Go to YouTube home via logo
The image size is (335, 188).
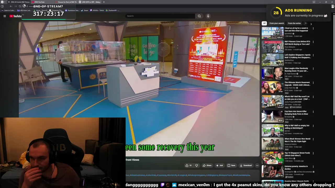pyautogui.click(x=16, y=16)
